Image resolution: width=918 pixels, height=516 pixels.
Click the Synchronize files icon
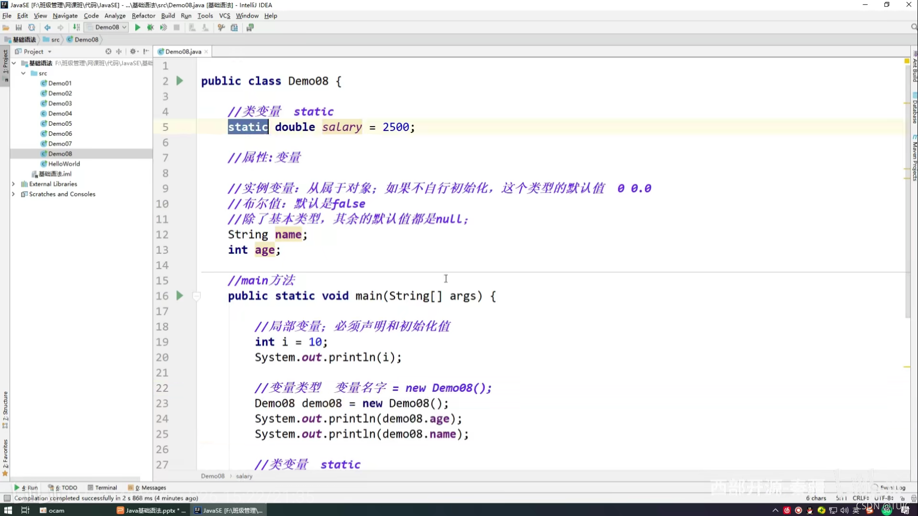pyautogui.click(x=32, y=27)
